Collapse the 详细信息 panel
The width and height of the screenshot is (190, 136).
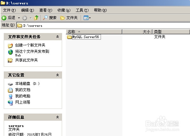58,117
